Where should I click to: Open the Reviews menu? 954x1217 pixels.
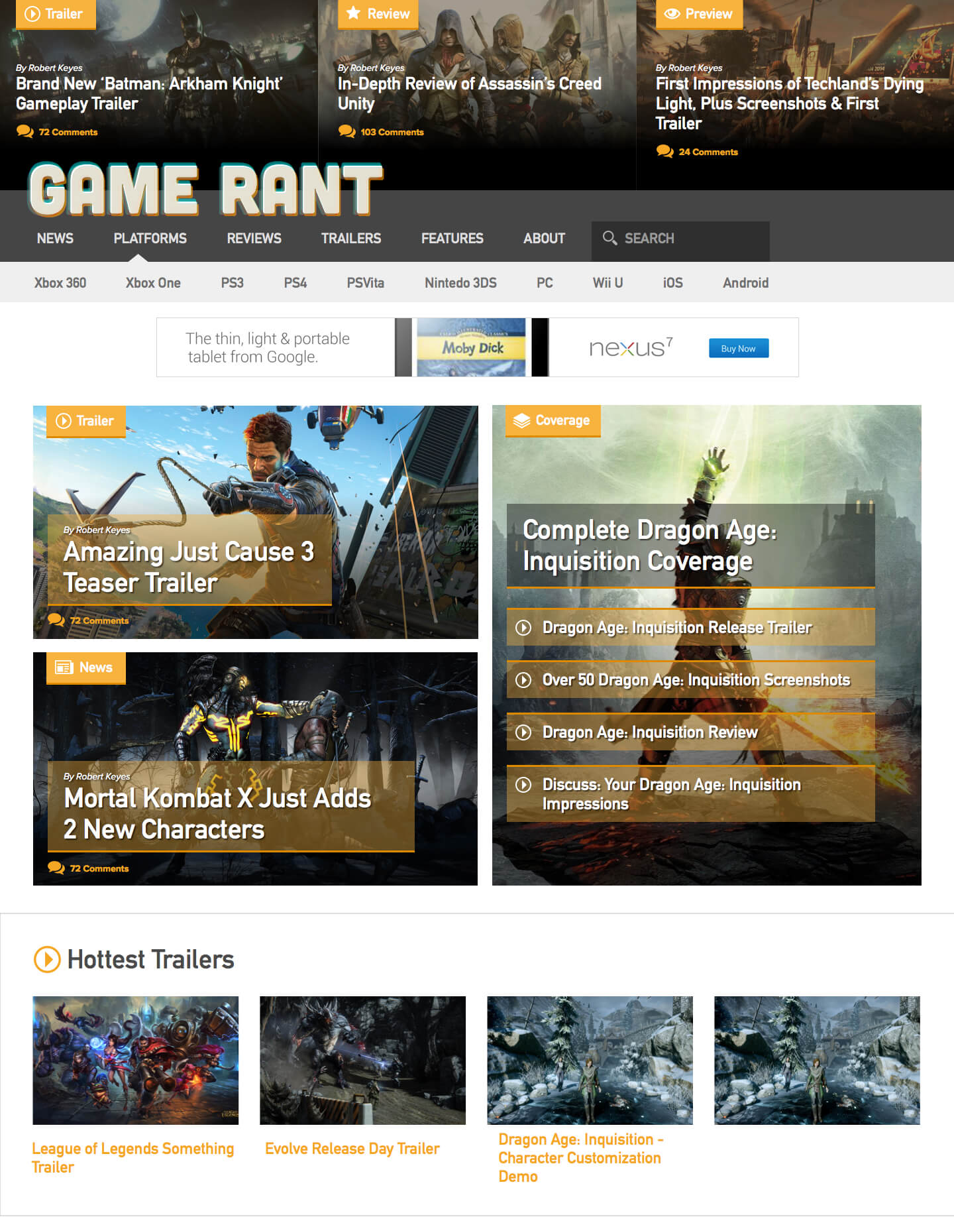point(254,238)
